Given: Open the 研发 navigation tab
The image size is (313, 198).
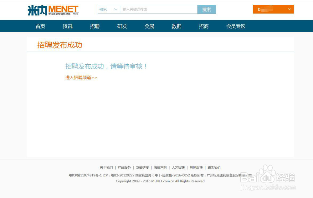Looking at the screenshot, I should [x=122, y=26].
